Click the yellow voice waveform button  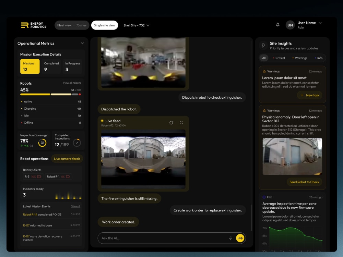(x=240, y=238)
